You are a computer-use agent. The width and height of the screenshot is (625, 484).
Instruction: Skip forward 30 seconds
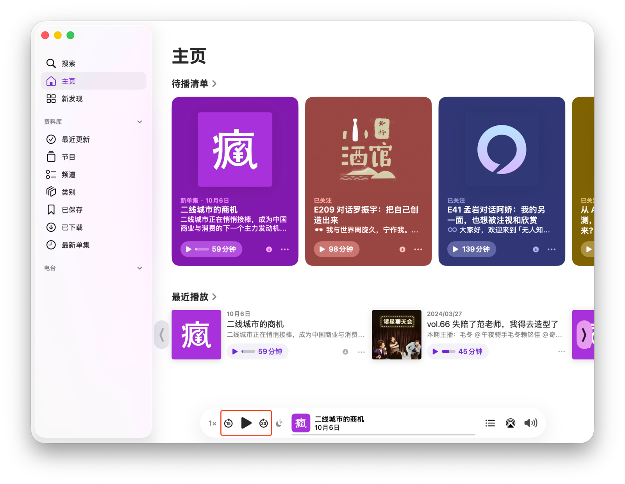(264, 423)
